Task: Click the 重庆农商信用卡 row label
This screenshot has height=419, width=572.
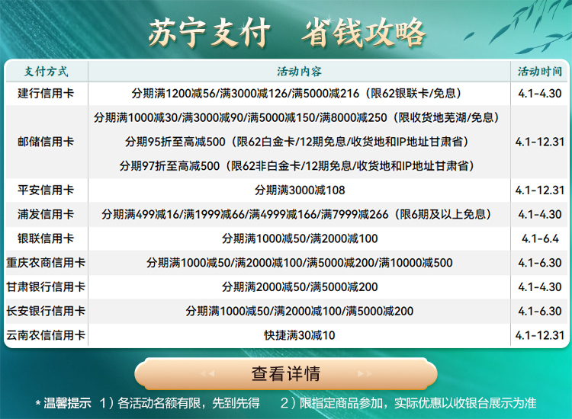Action: tap(46, 263)
